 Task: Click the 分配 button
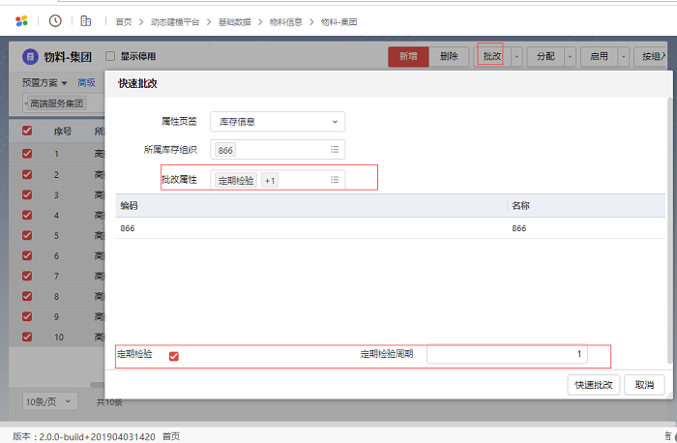(x=545, y=56)
